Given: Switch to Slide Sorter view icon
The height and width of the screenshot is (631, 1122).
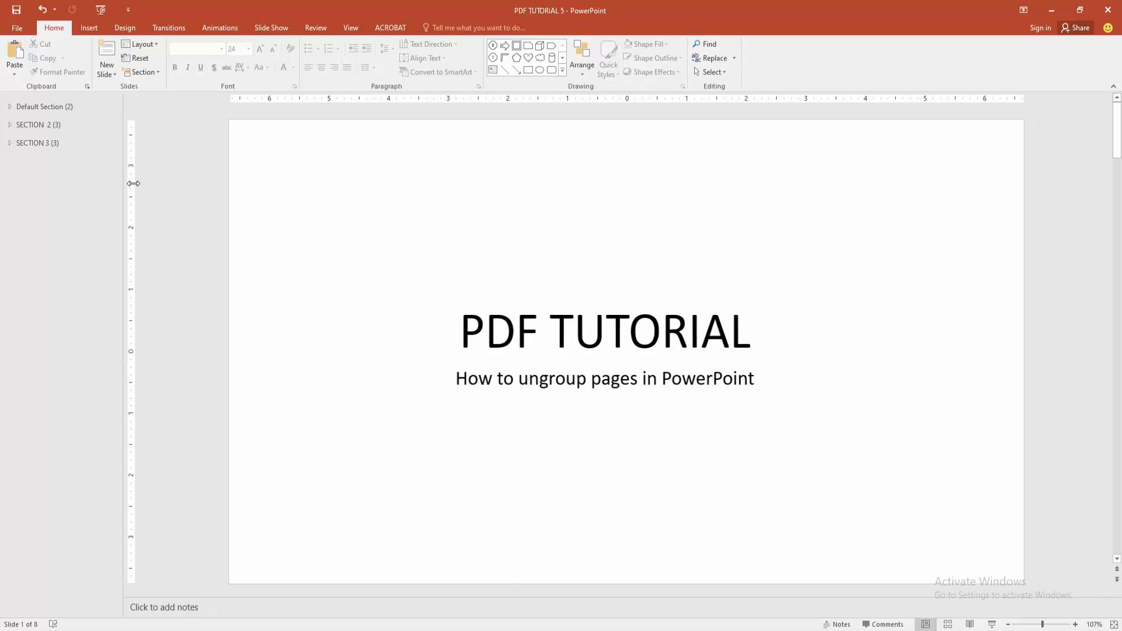Looking at the screenshot, I should click(x=948, y=624).
